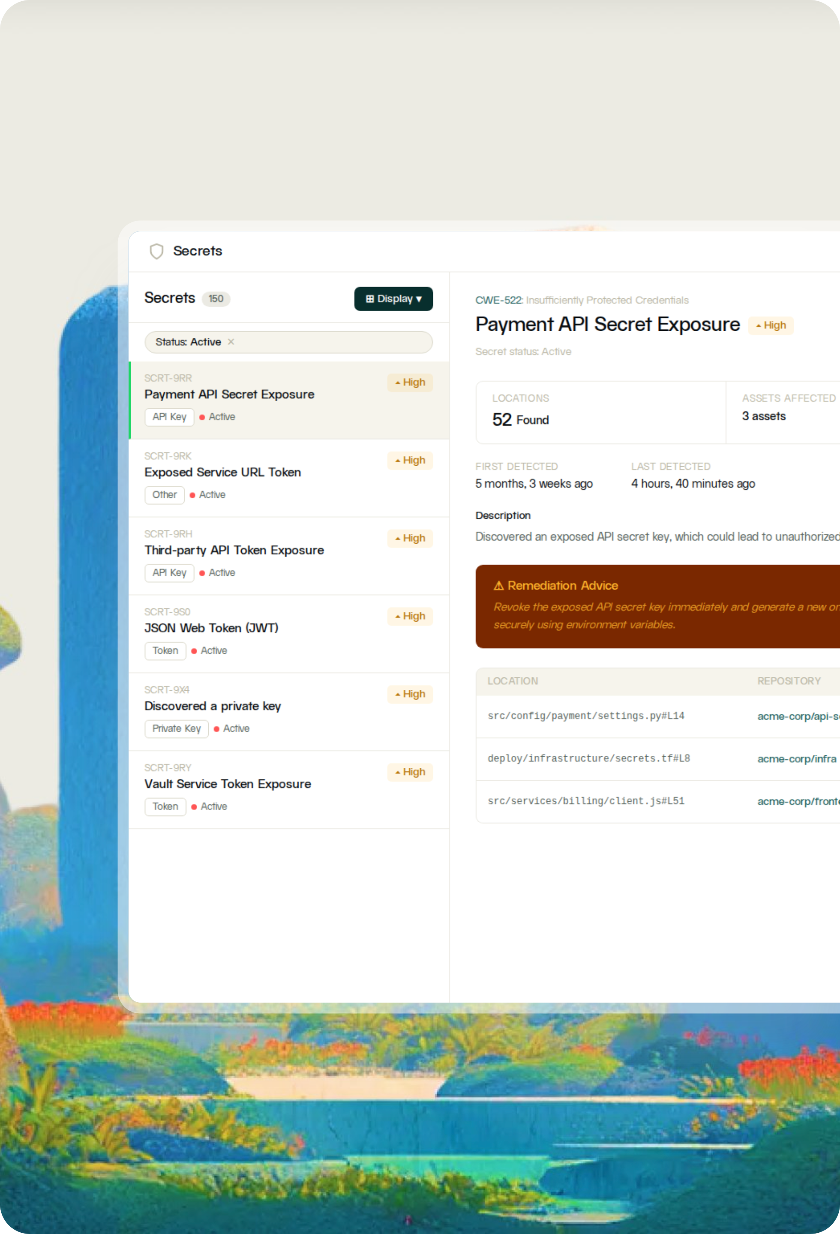Open the acme-corp/api repository link in first row
Viewport: 840px width, 1234px height.
(x=798, y=716)
